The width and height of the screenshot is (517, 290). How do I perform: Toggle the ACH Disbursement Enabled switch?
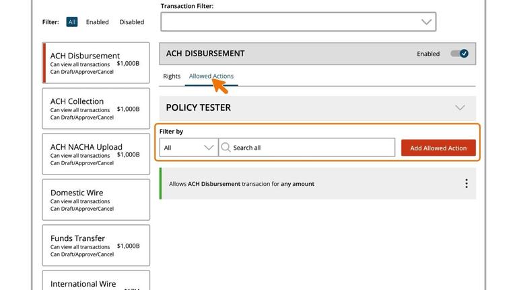pos(460,54)
